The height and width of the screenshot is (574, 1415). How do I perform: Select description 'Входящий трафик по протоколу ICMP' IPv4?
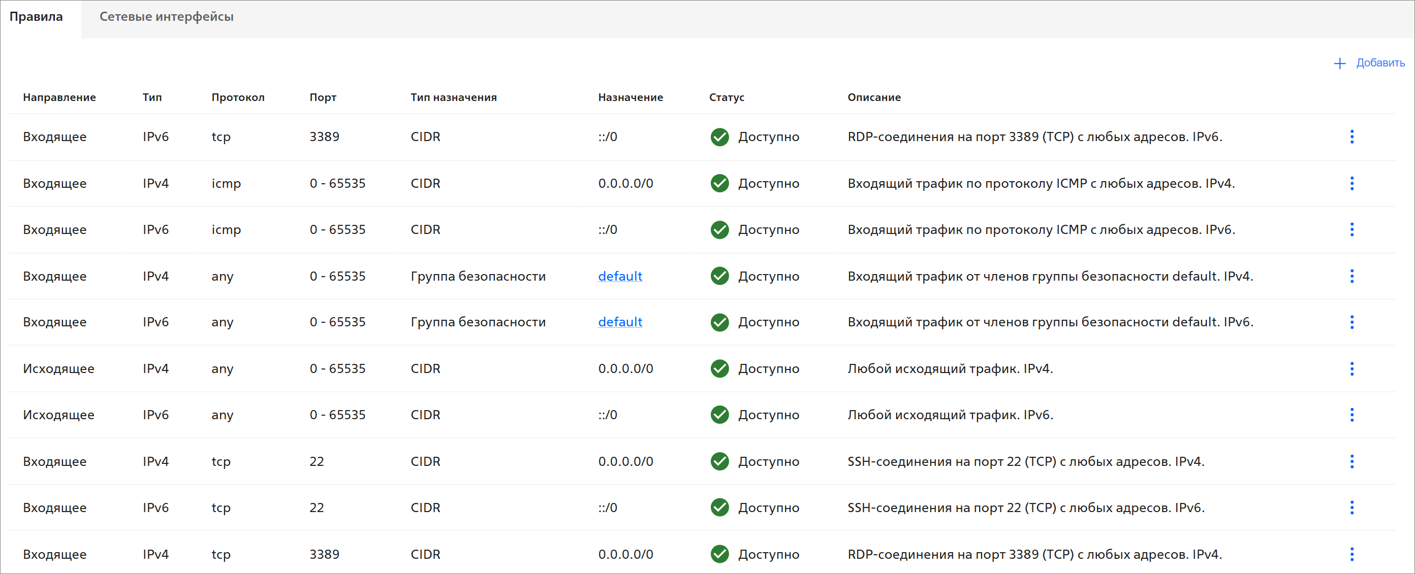[1041, 183]
